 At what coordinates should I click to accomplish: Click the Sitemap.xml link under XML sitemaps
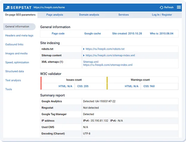(108, 63)
